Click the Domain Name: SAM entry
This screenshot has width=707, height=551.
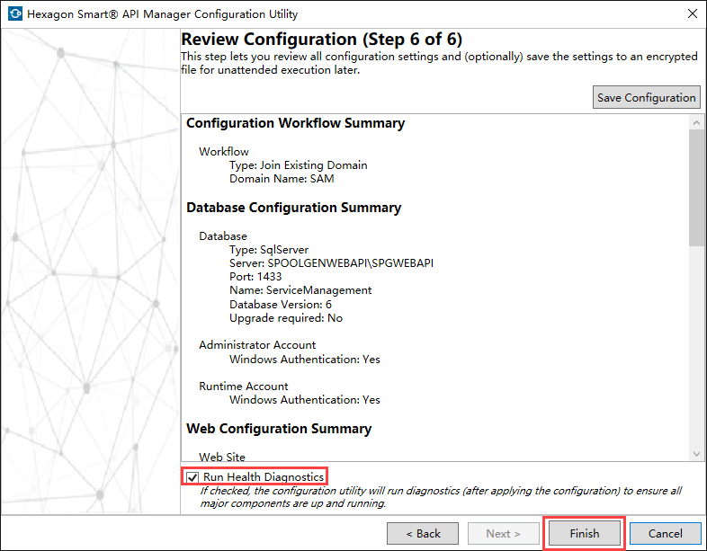click(282, 179)
